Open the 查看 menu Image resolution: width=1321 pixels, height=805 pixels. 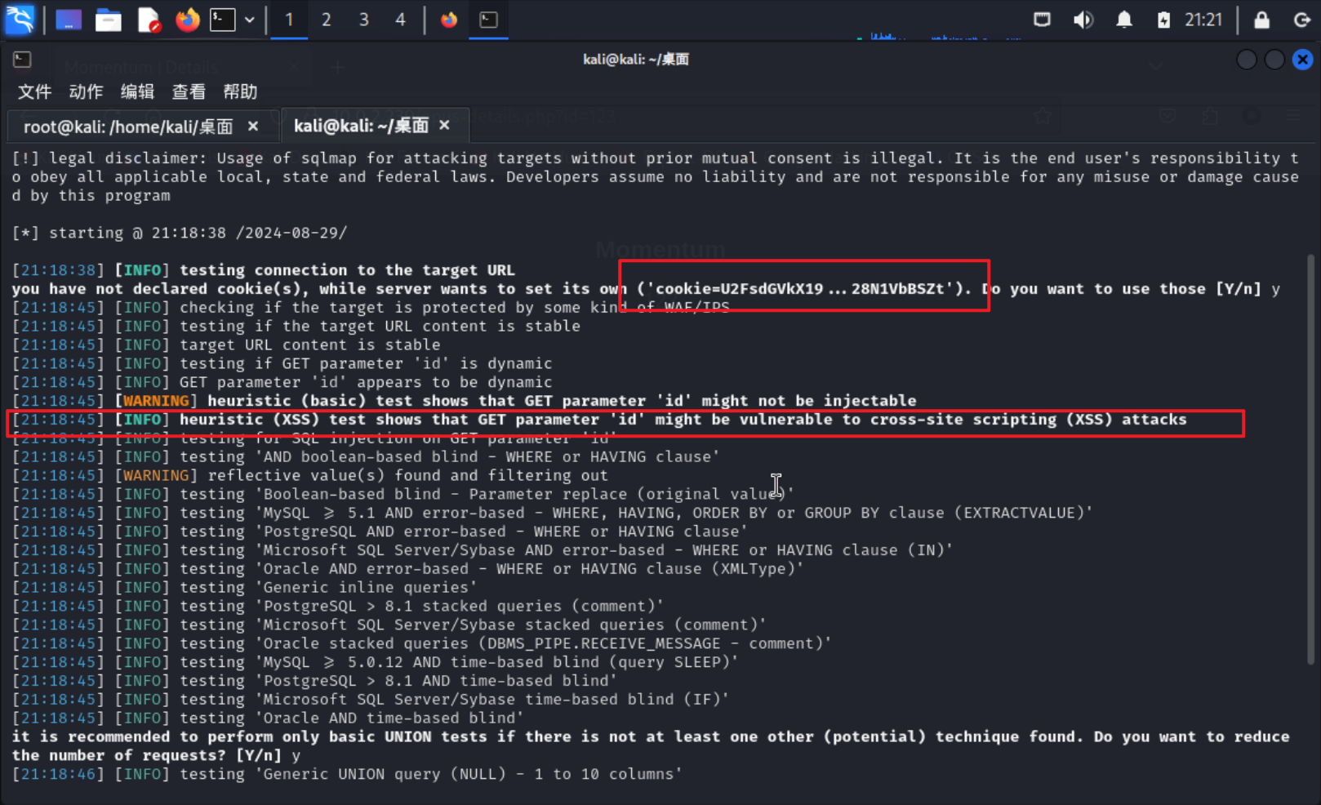189,91
